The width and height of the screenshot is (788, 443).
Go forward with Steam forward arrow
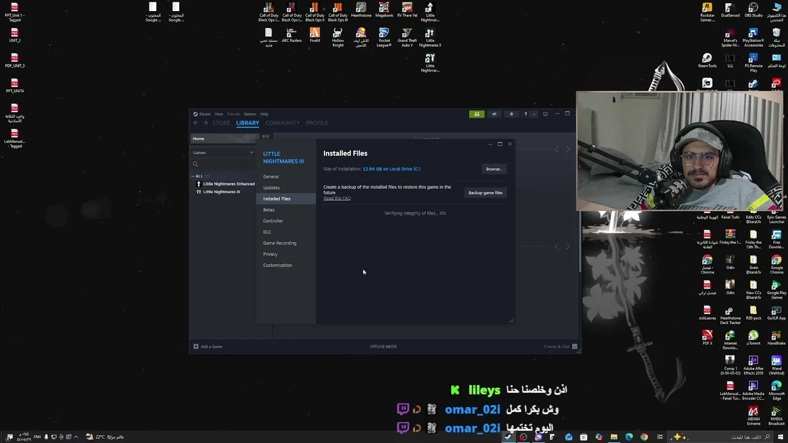[x=206, y=123]
